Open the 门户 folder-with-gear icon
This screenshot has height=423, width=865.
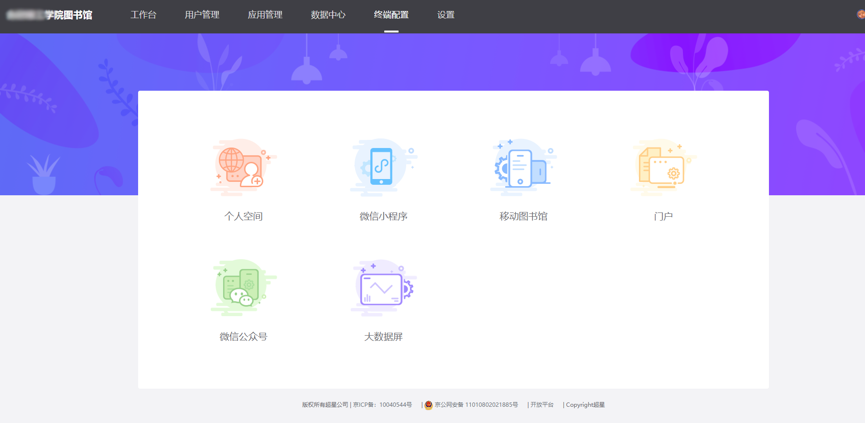(663, 168)
